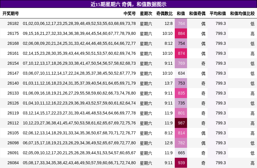Click the 中奖号 column header
Screen dimensions: 257x168
[130, 13]
